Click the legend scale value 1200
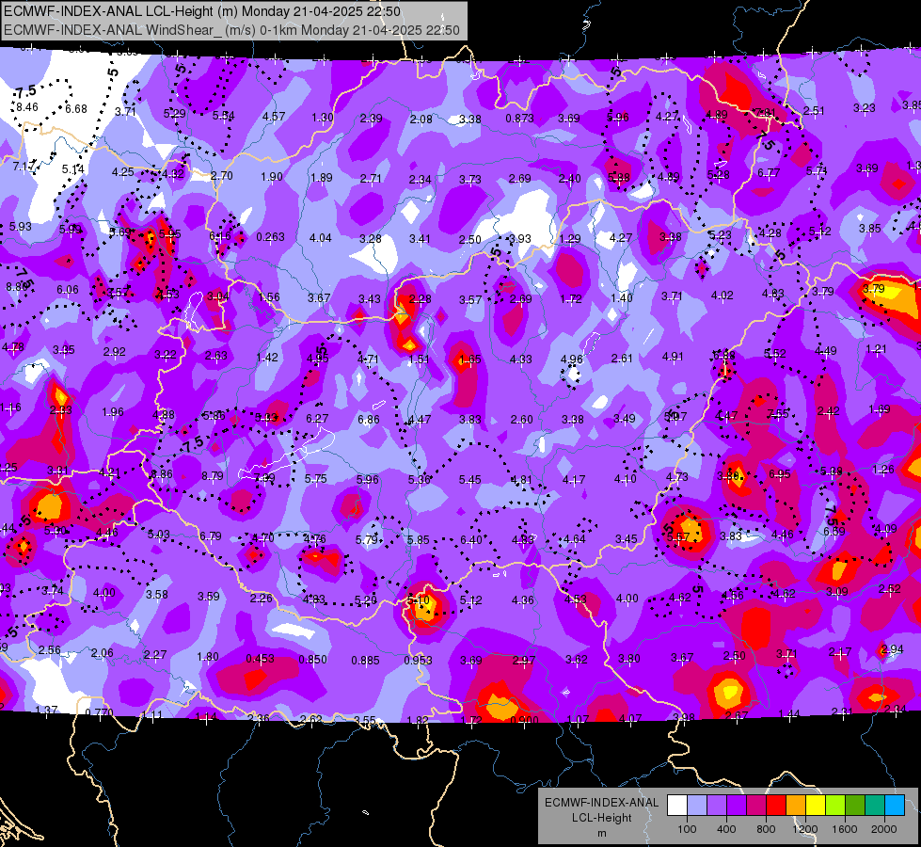Screen dimensions: 921x847 tap(804, 829)
